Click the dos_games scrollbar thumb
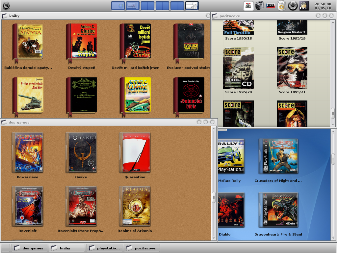 [x=214, y=197]
